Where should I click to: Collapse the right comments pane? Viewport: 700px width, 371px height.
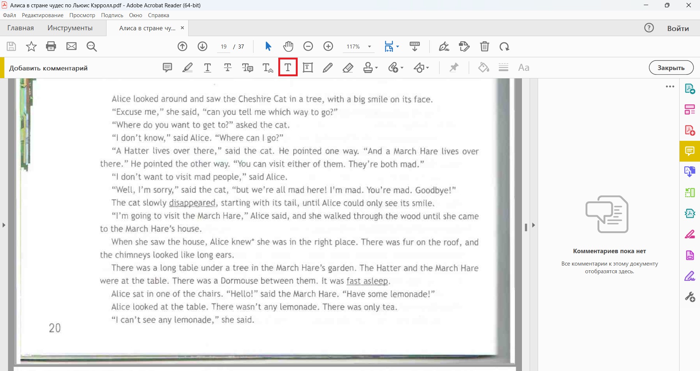coord(533,225)
